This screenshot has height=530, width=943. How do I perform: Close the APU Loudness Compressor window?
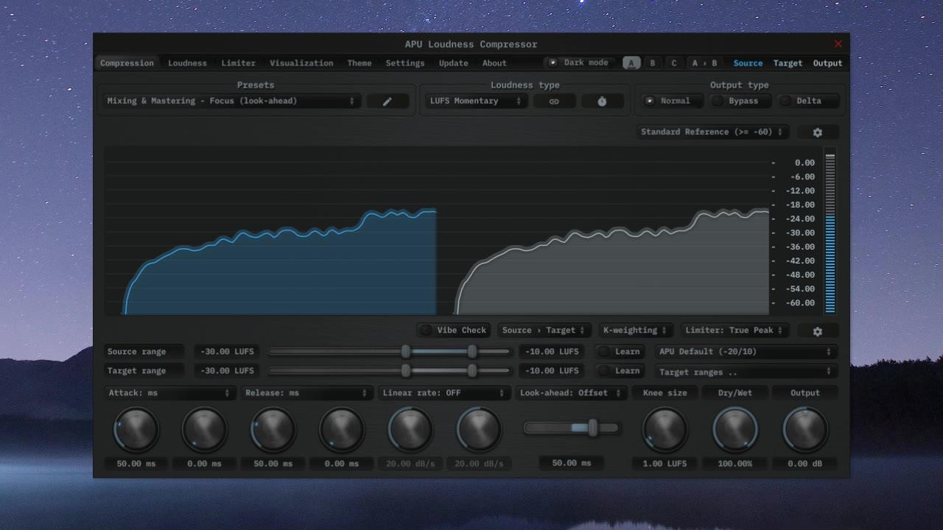838,44
